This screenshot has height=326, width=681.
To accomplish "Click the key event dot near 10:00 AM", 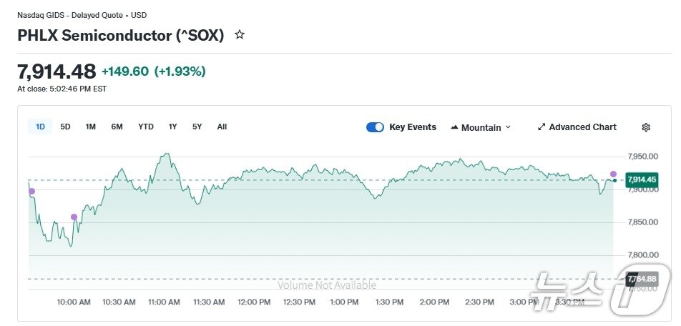I will tap(74, 217).
